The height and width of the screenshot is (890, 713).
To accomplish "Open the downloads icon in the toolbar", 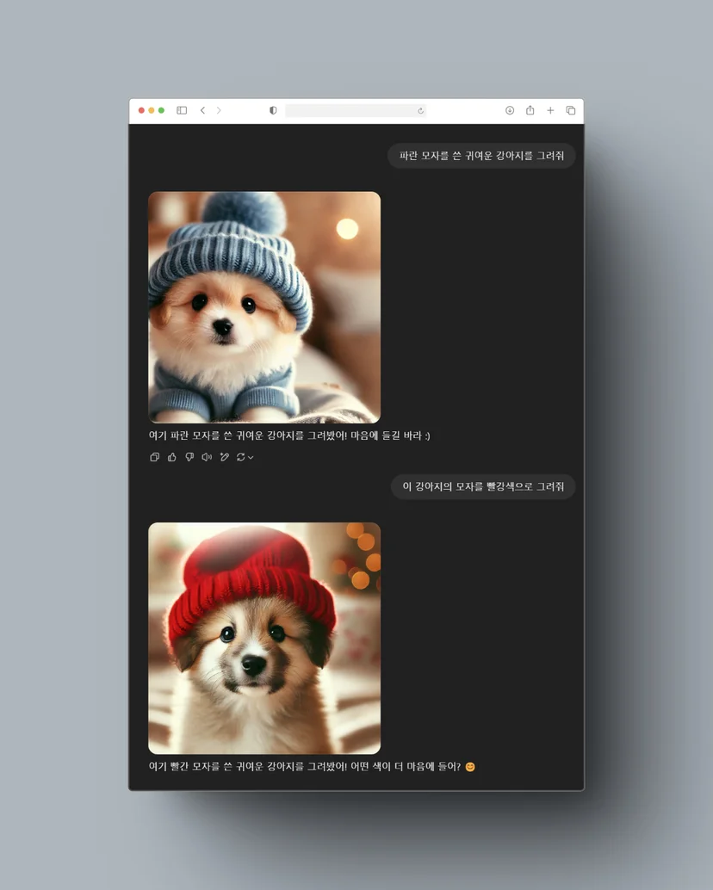I will pos(510,110).
